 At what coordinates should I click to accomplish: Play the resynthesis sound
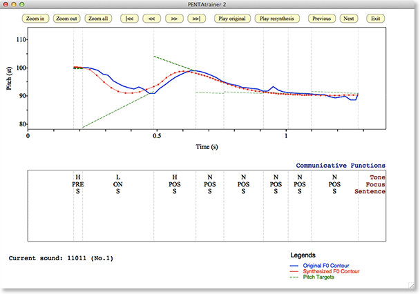277,19
